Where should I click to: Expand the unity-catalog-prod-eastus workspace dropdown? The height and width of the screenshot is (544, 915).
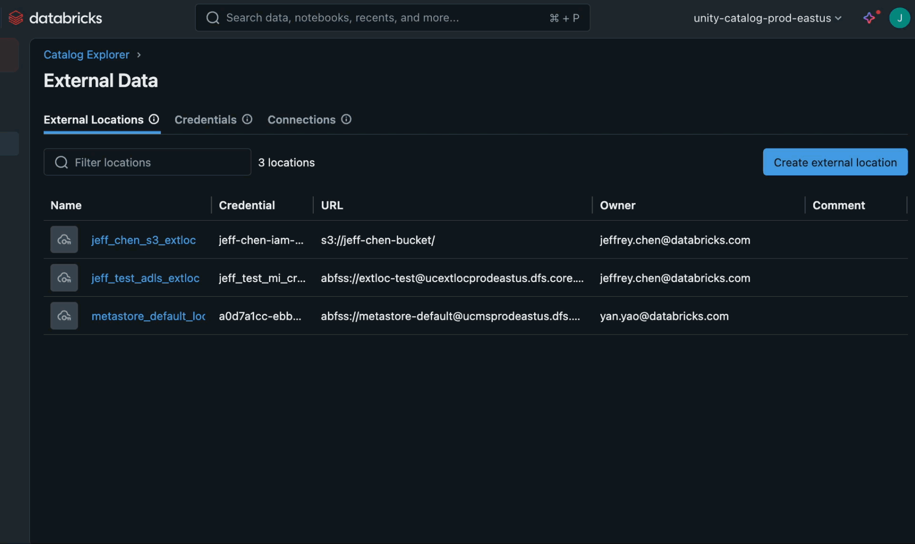pyautogui.click(x=767, y=18)
